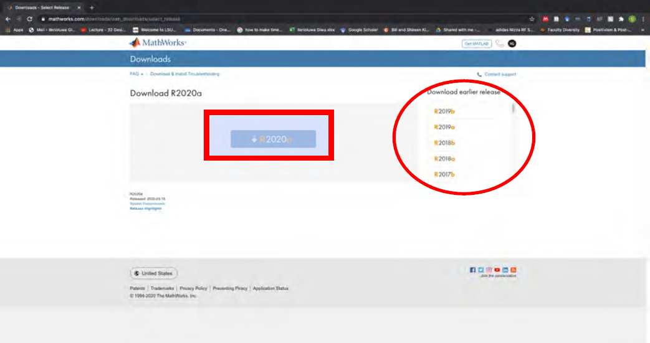Switch to the Downloads - Select Release tab
This screenshot has height=343, width=650.
(x=41, y=7)
